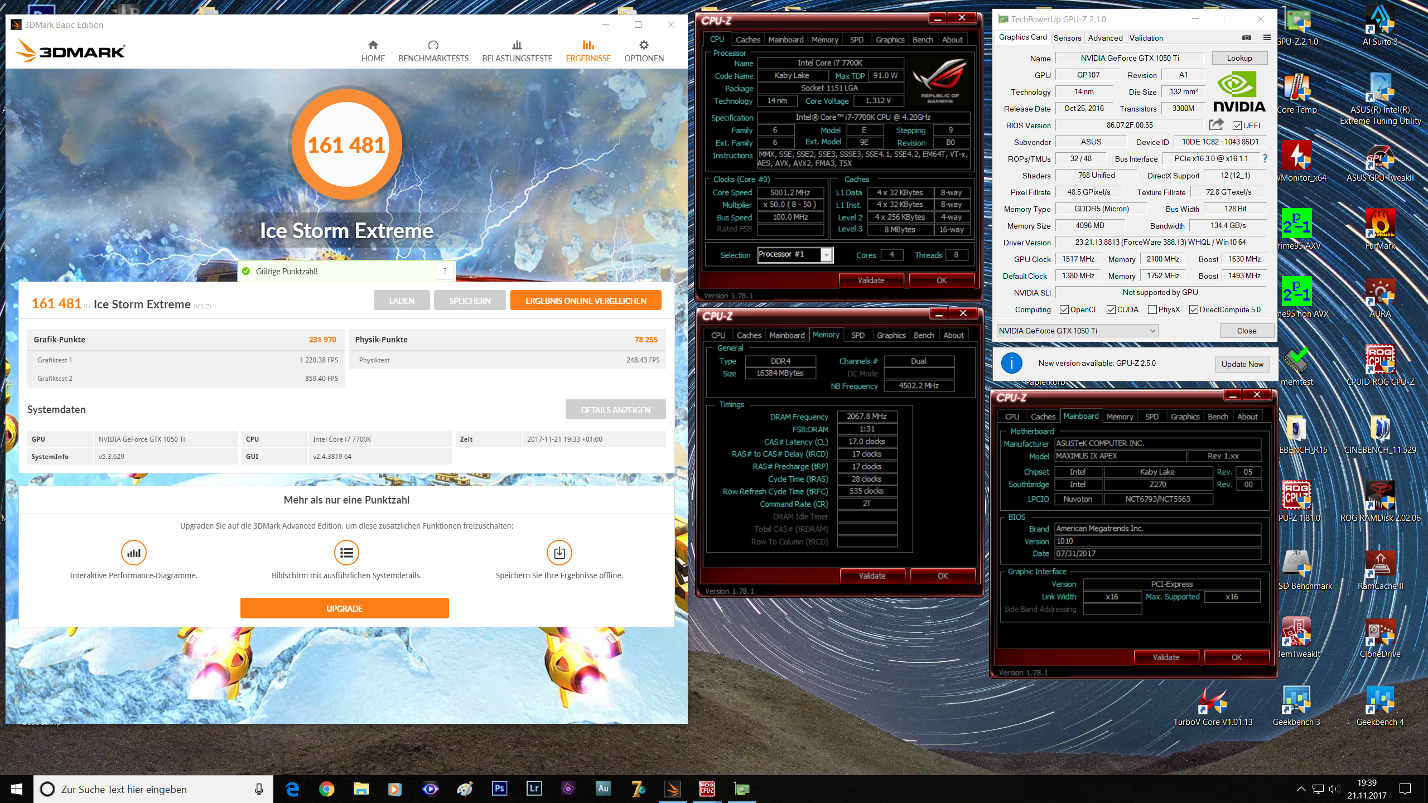Click Validate in top CPU-Z window
Viewport: 1428px width, 803px height.
pos(871,280)
